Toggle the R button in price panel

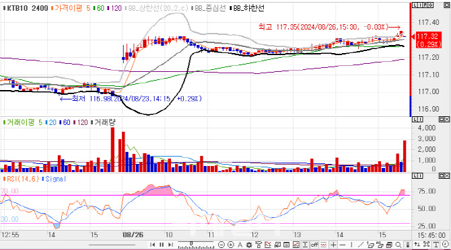tap(425, 5)
